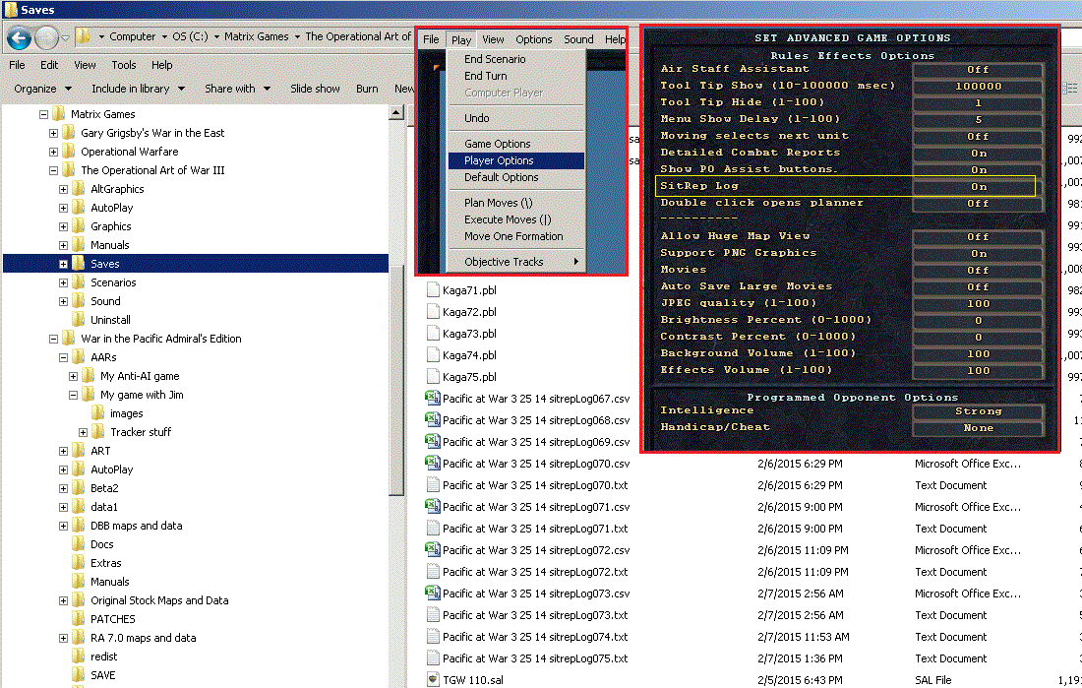
Task: Toggle Detailed Combat Reports On value
Action: click(x=977, y=153)
